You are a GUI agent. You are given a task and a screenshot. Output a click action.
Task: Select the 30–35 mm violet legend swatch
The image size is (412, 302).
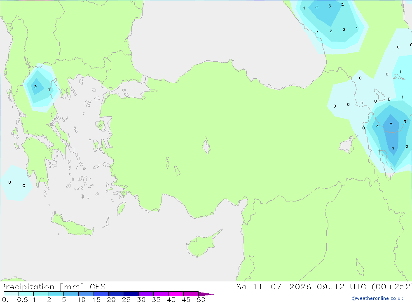click(x=146, y=294)
